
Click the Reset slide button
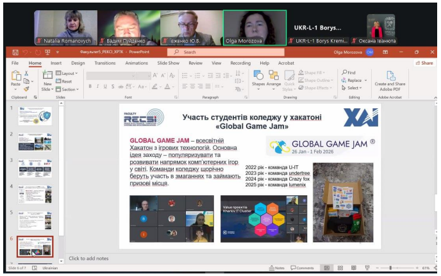[65, 81]
